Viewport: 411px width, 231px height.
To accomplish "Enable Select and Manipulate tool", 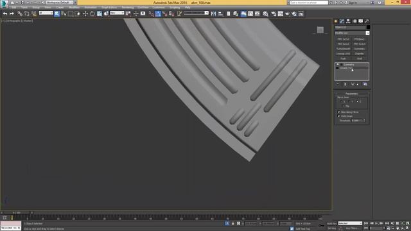I will [136, 13].
